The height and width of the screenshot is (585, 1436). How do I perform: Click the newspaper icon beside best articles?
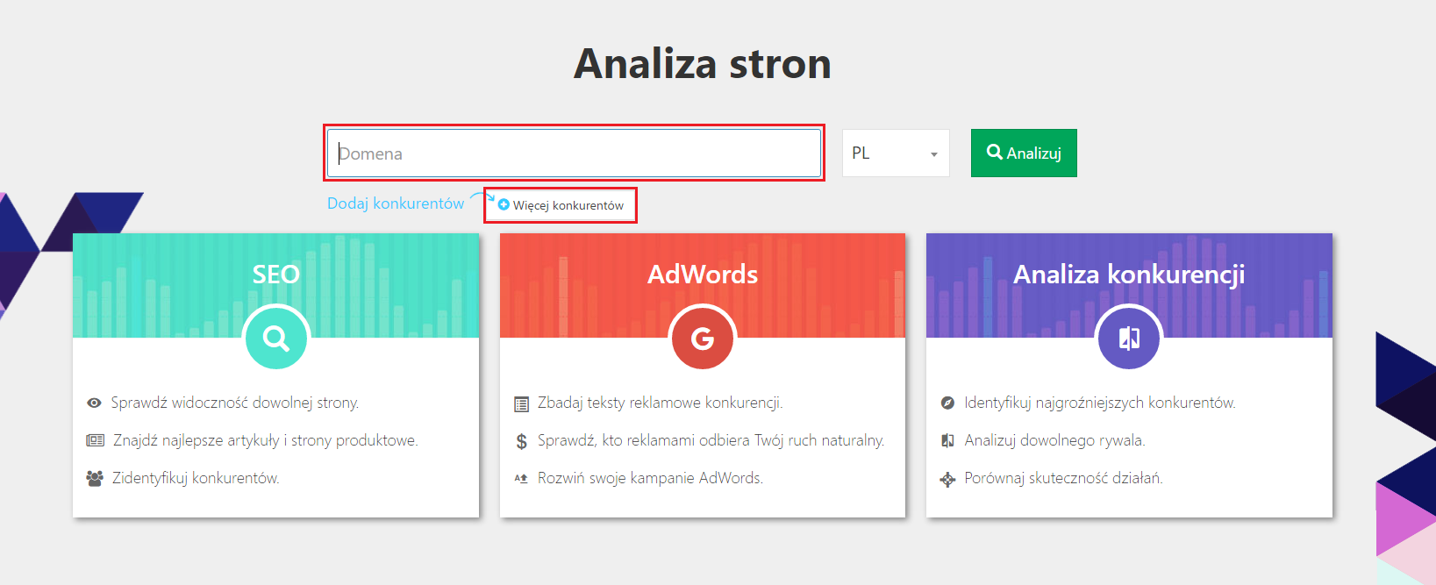[x=95, y=440]
